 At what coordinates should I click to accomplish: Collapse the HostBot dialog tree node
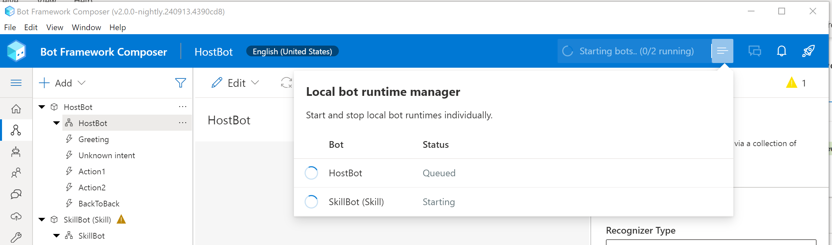[x=57, y=123]
